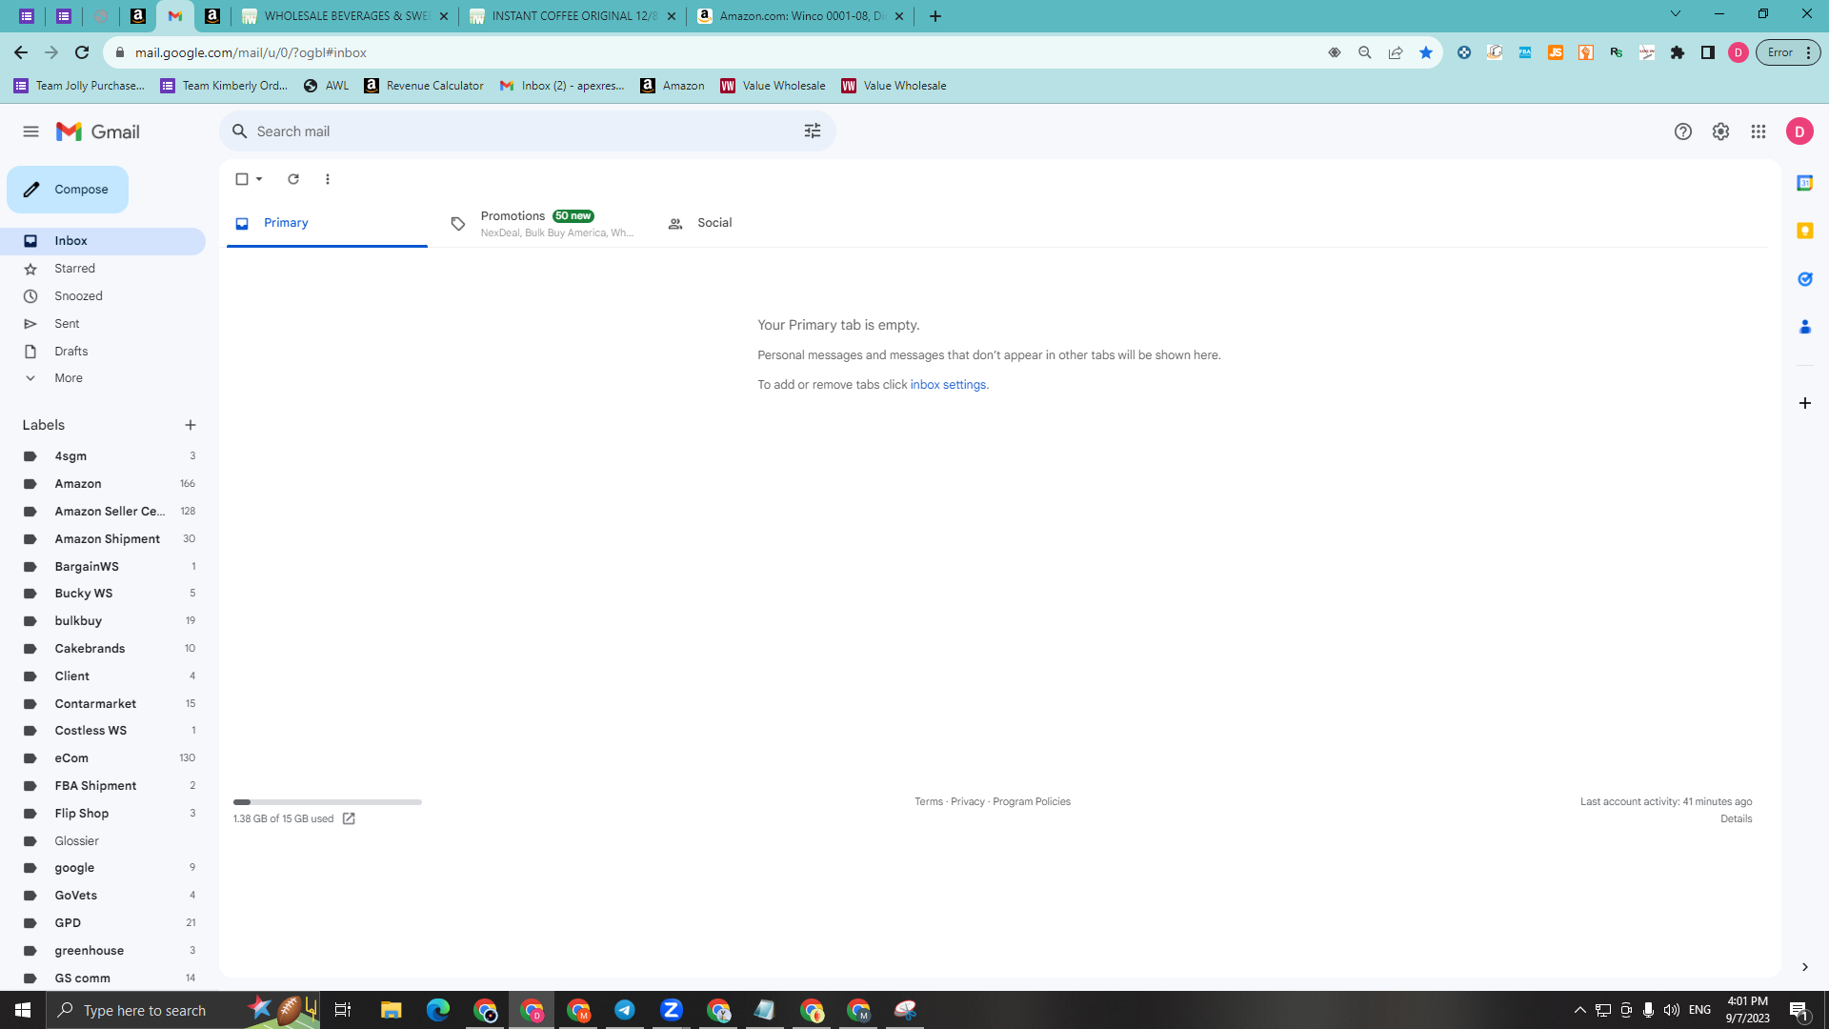Screen dimensions: 1829x1029
Task: Open Zoom from the taskbar
Action: (x=672, y=1010)
